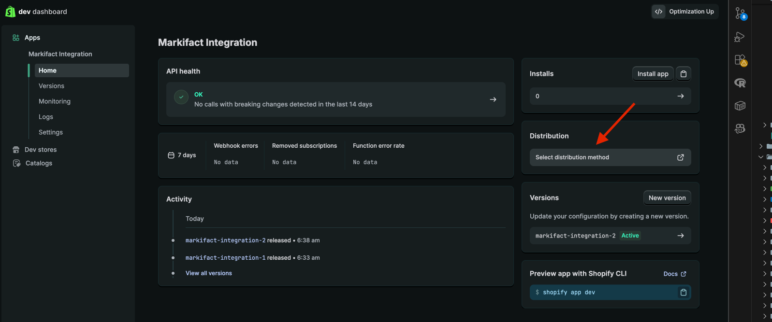Open Run and Debug panel

click(x=740, y=37)
